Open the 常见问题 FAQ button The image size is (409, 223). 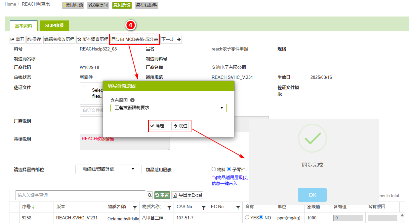[x=73, y=5]
